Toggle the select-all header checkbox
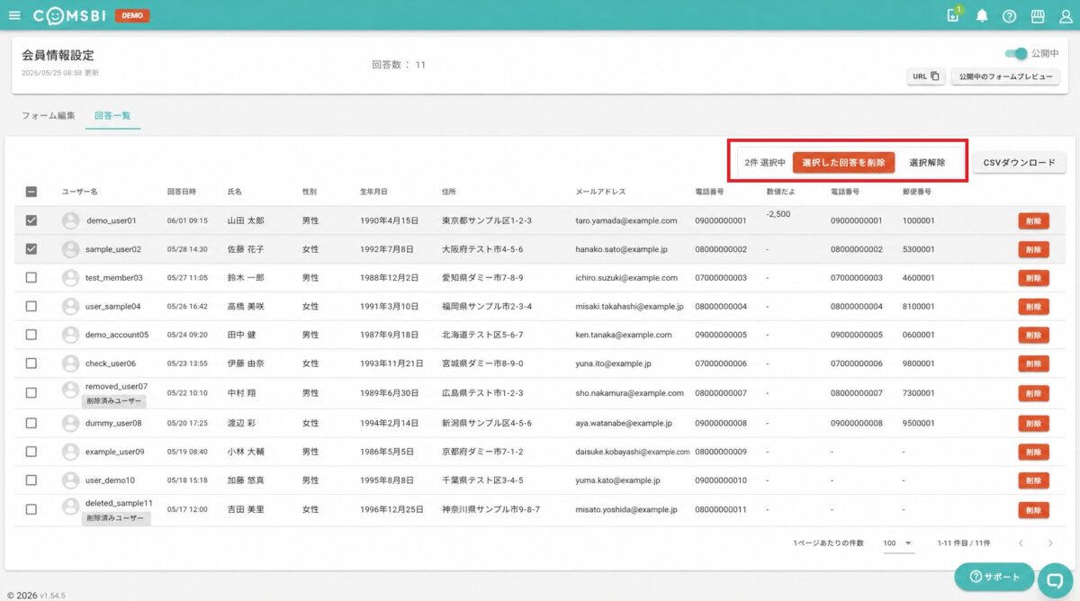Viewport: 1080px width, 601px height. click(31, 192)
